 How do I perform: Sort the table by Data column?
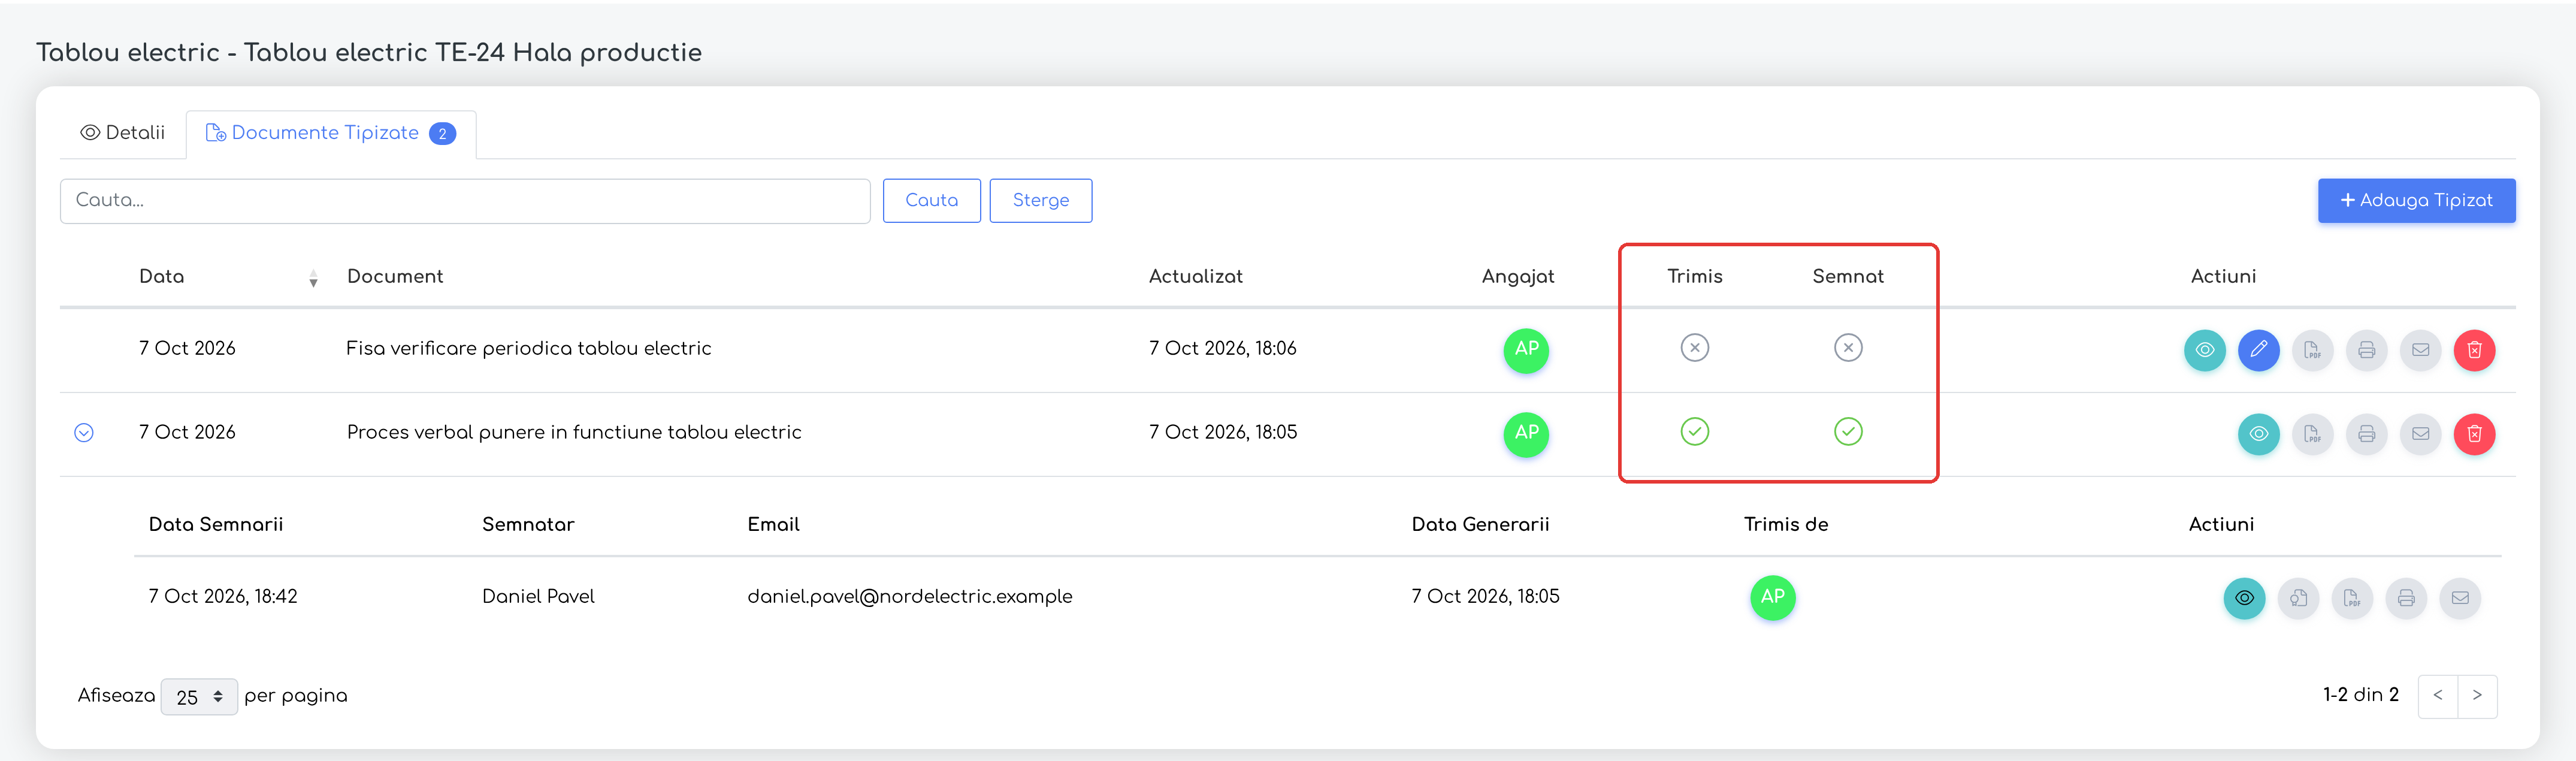(x=313, y=278)
